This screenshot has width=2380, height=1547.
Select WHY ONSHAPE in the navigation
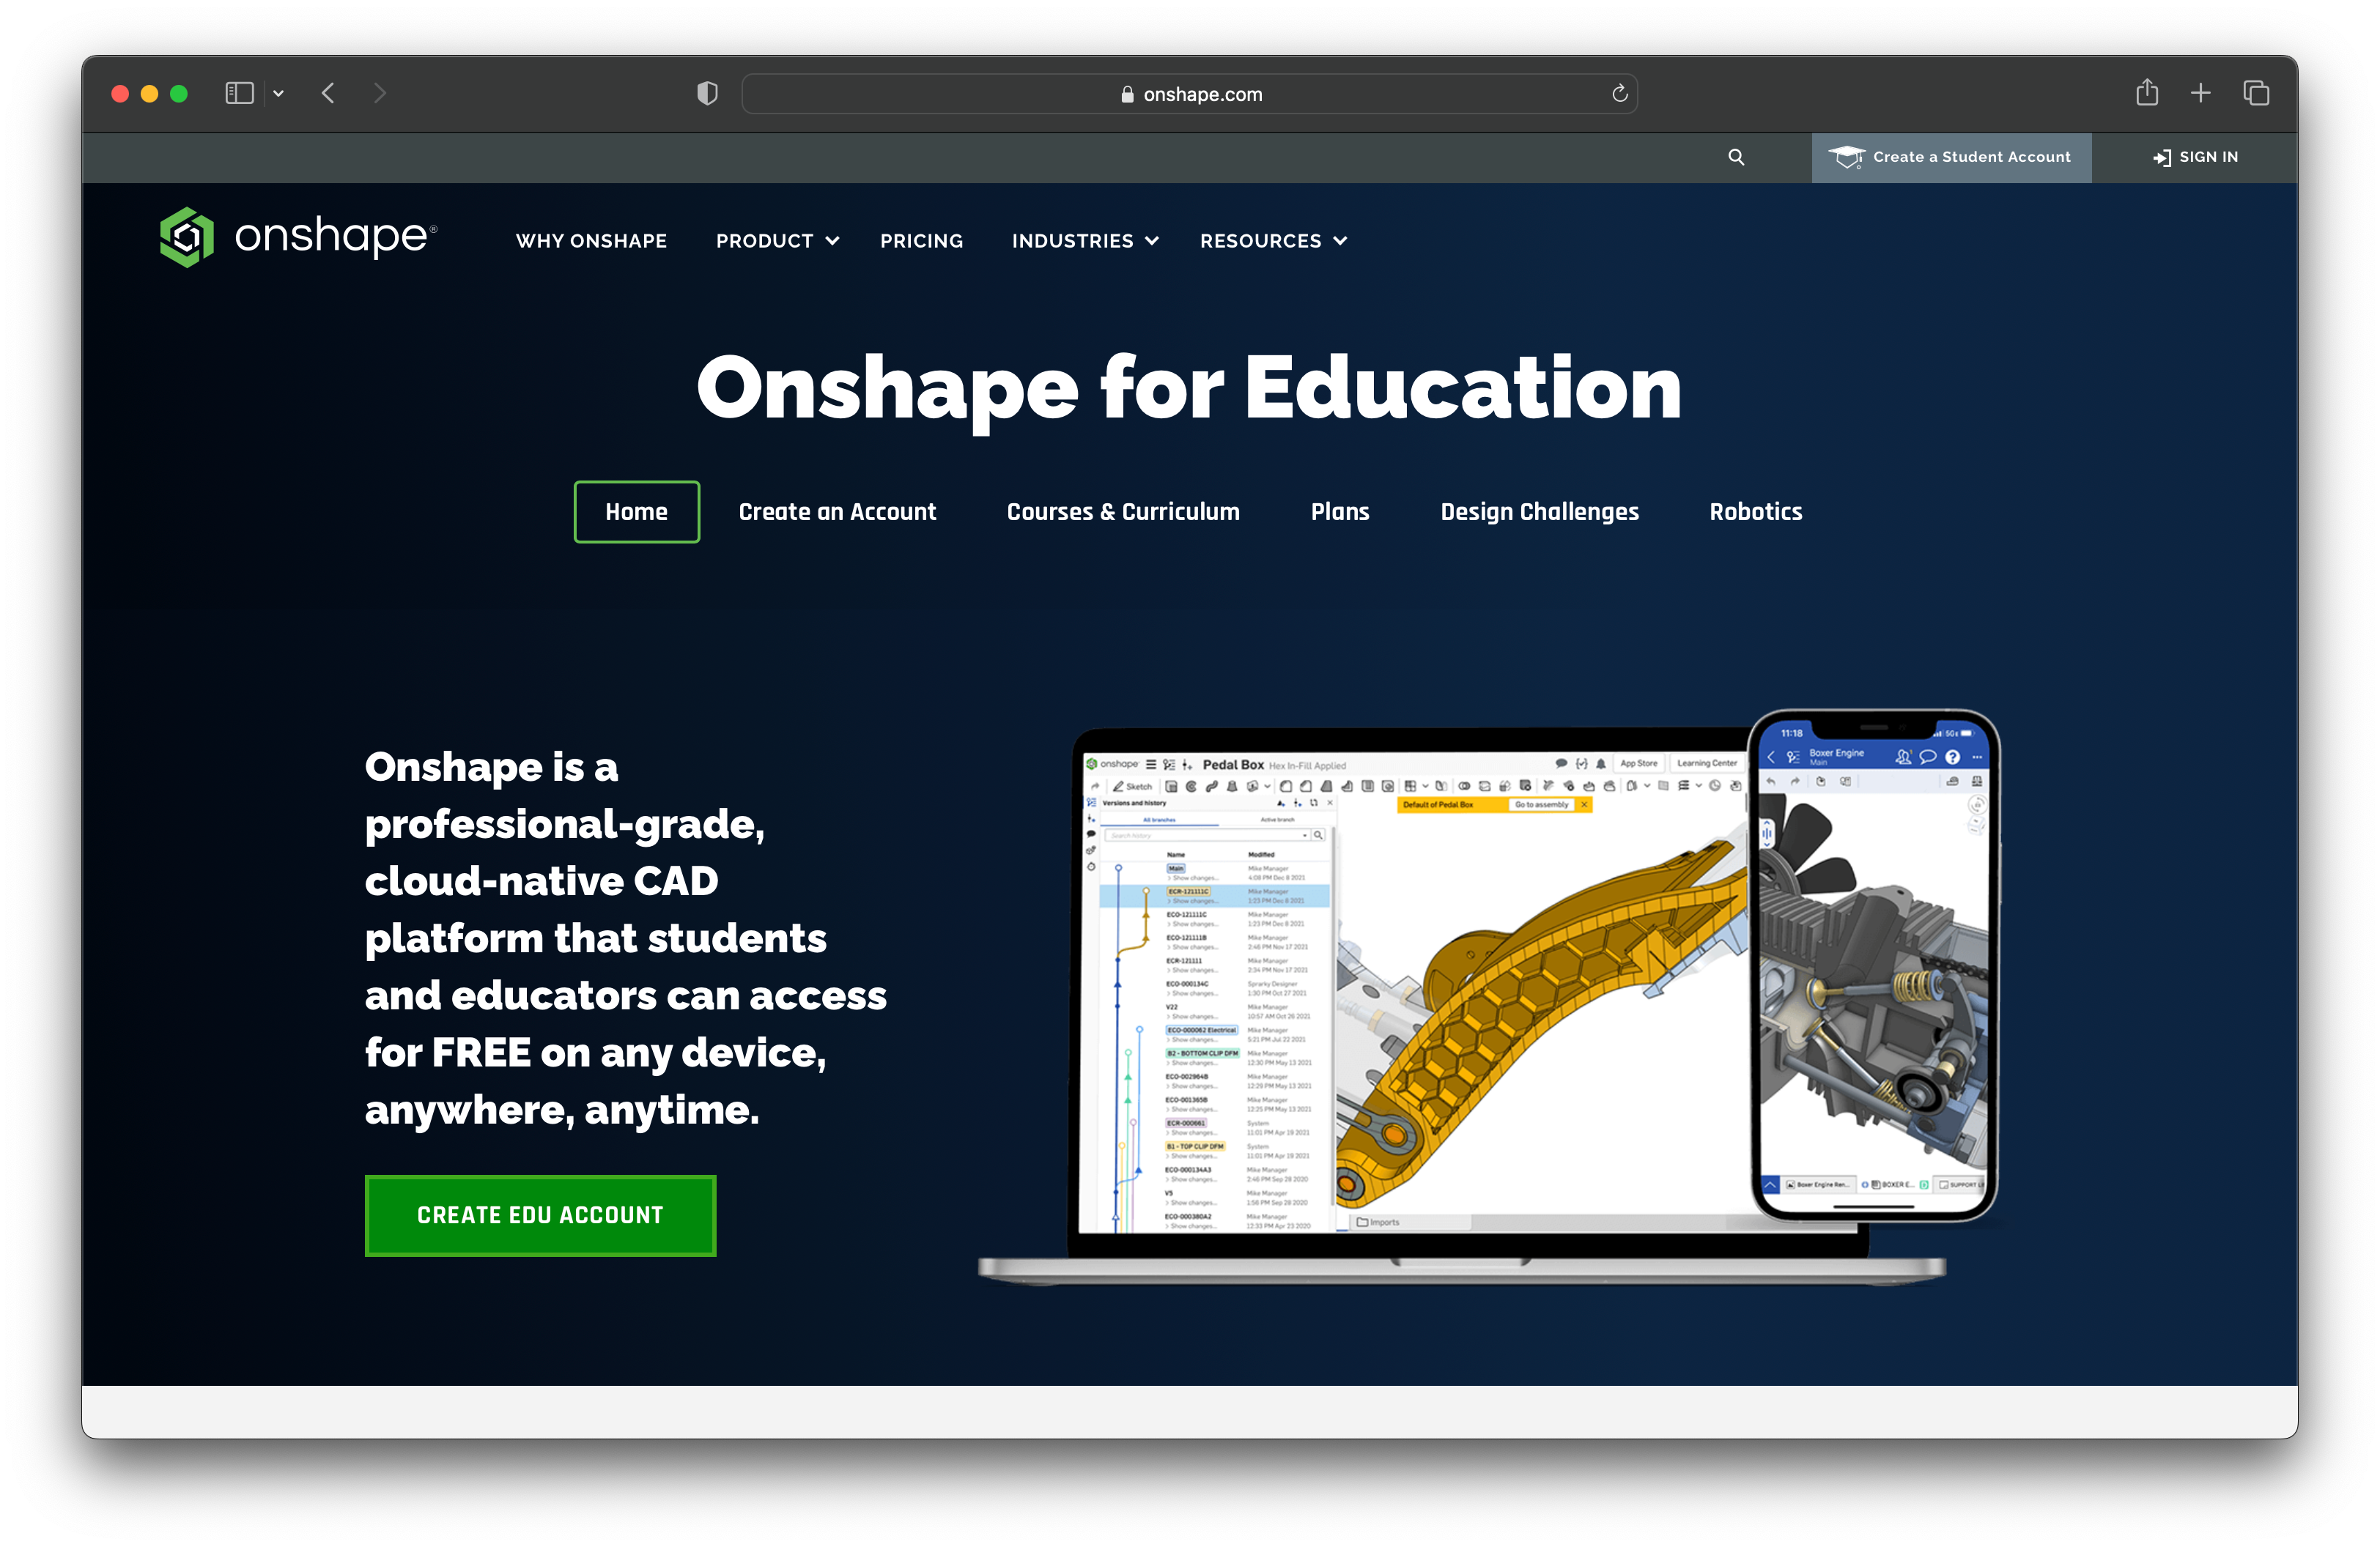tap(591, 240)
